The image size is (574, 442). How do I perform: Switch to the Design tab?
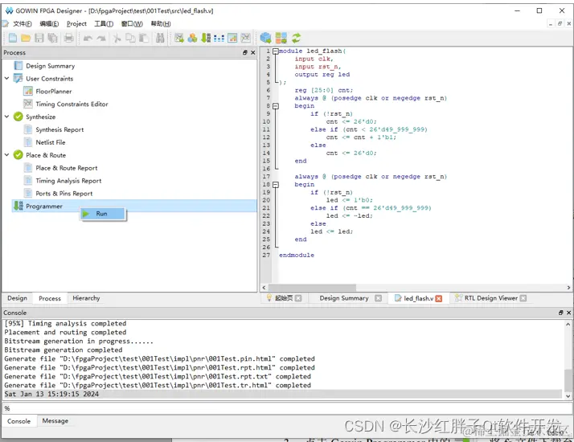[17, 298]
